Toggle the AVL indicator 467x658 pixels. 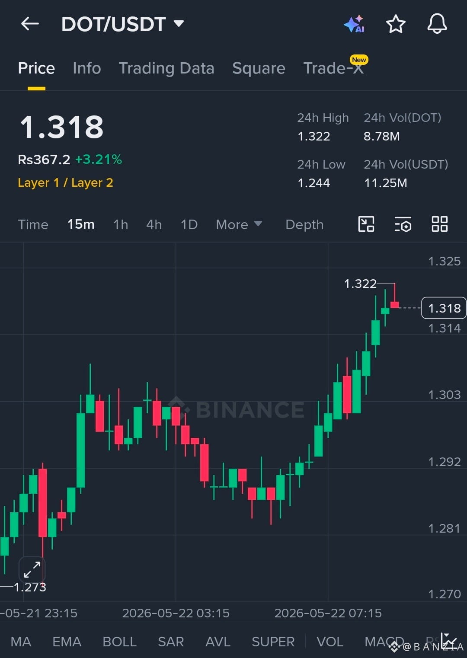[218, 642]
